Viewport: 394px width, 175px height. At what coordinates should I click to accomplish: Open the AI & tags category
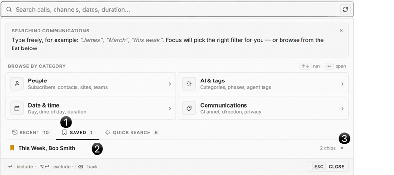[263, 84]
